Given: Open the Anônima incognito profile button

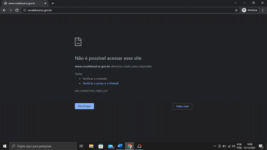Looking at the screenshot, I should 250,10.
